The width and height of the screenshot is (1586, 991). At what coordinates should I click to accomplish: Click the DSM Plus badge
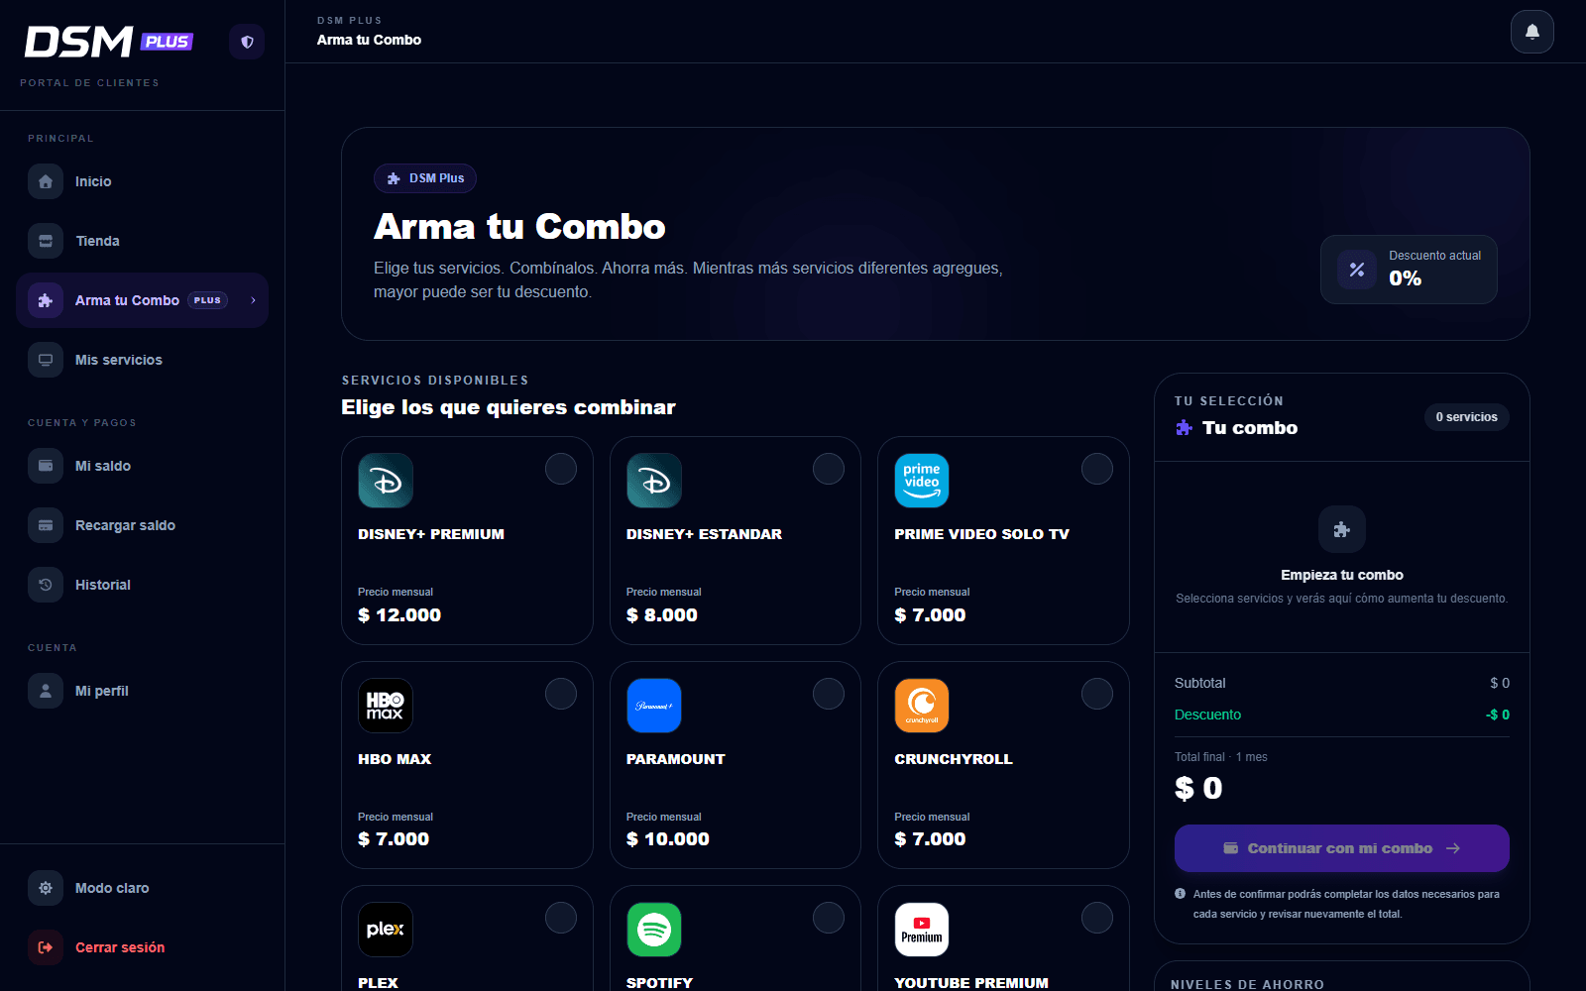click(x=425, y=178)
